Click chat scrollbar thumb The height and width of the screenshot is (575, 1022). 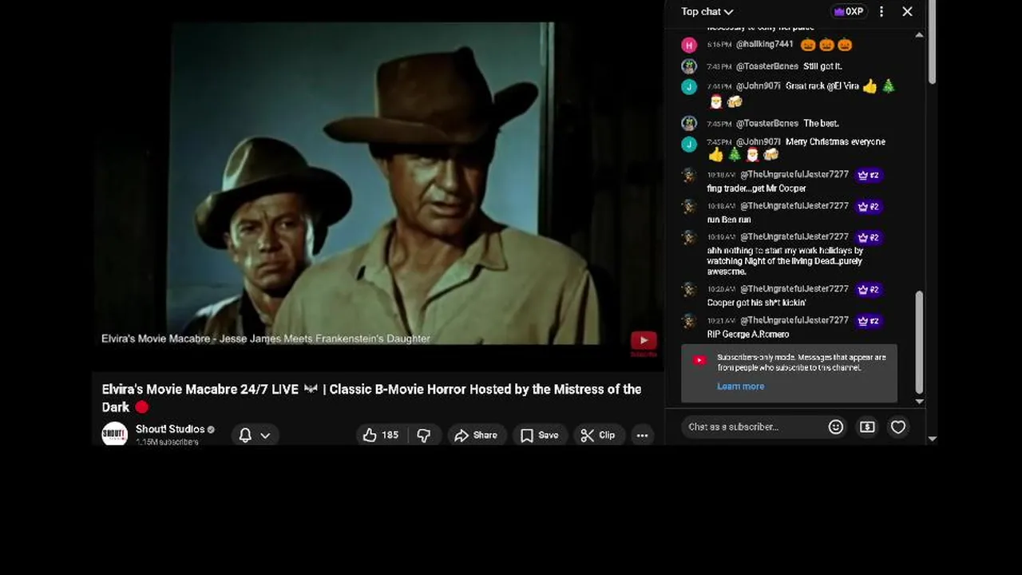919,342
